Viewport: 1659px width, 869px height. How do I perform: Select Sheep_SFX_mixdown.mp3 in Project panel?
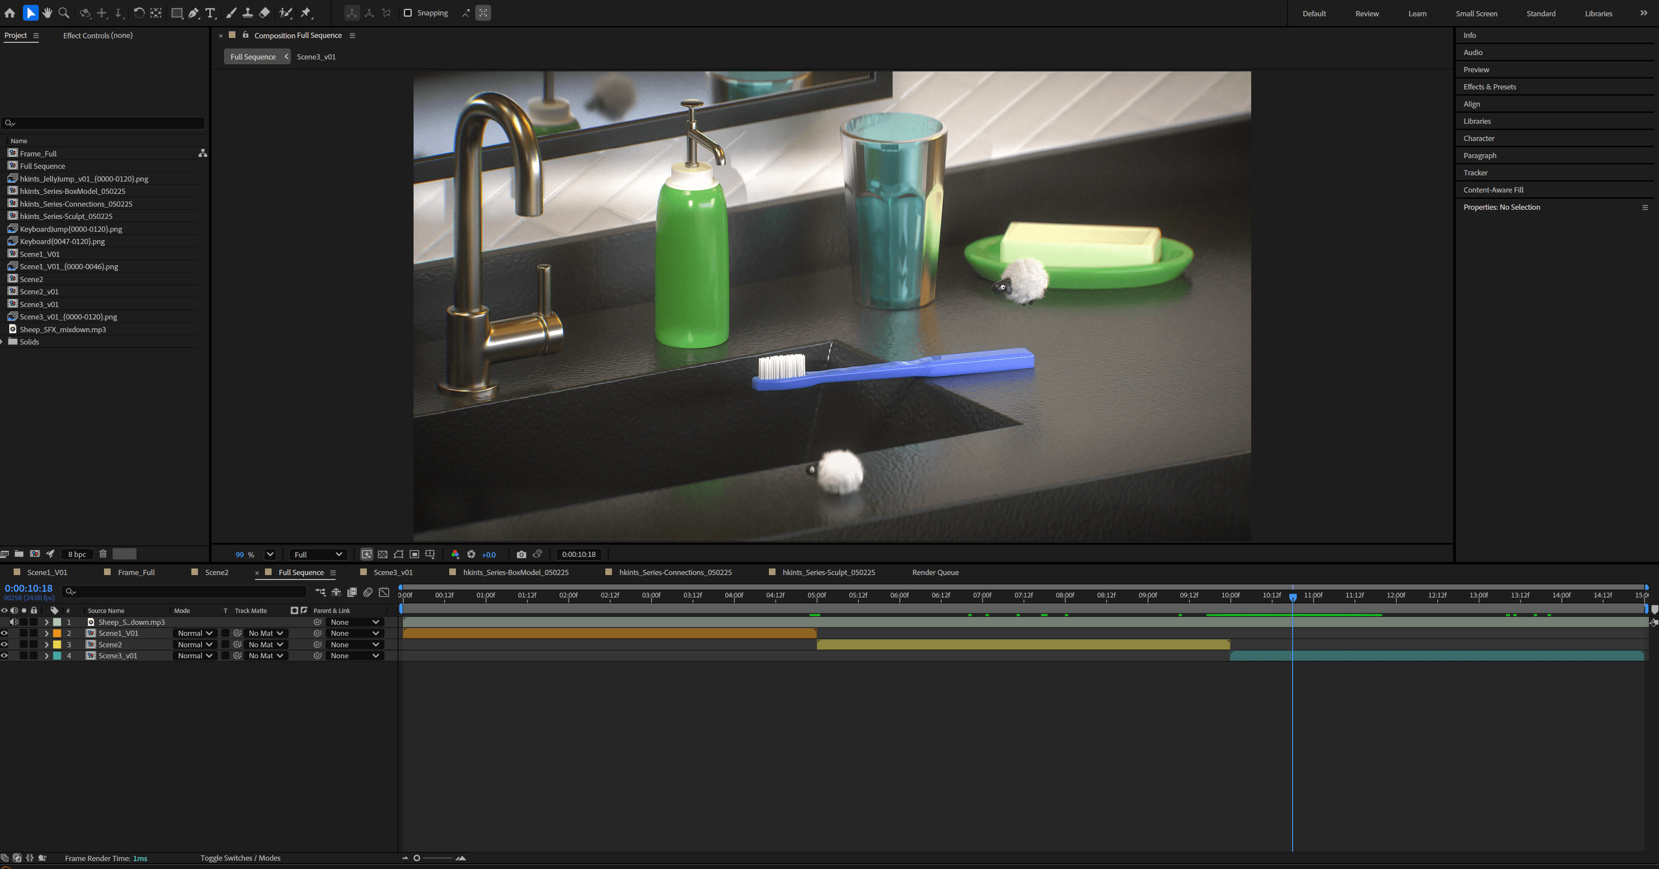[63, 330]
